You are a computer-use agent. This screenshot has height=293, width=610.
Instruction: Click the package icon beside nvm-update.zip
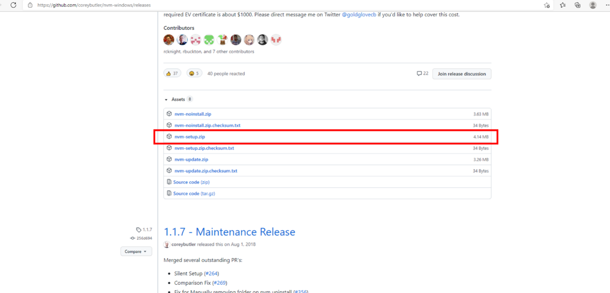pos(169,159)
